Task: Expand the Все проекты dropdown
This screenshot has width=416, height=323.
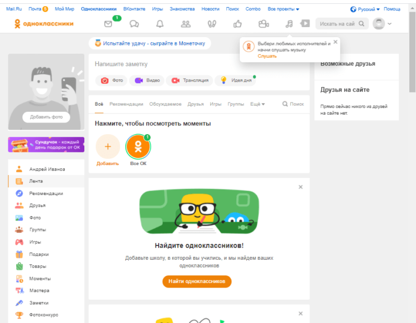Action: [283, 9]
